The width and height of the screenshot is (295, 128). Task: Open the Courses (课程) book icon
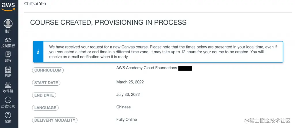coord(8,54)
